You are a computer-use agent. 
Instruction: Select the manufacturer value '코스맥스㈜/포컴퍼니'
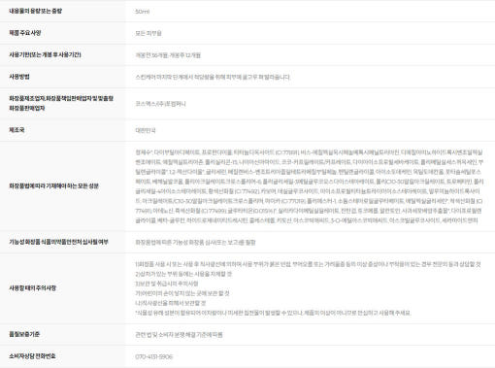click(160, 104)
